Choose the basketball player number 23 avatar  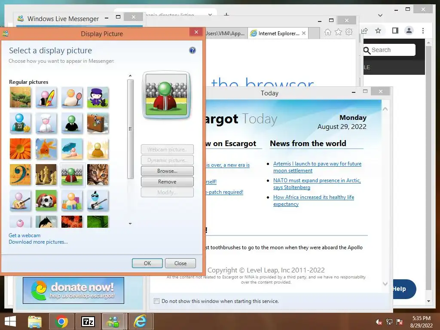20,123
